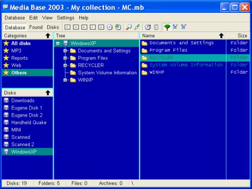Scan drive G: from the toolbar
Viewport: 252px width, 189px height.
[x=101, y=27]
